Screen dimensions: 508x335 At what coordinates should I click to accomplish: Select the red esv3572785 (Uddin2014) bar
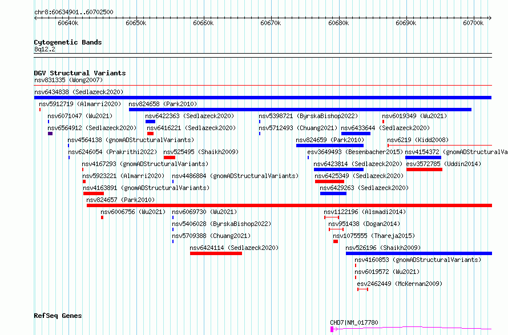(x=425, y=169)
